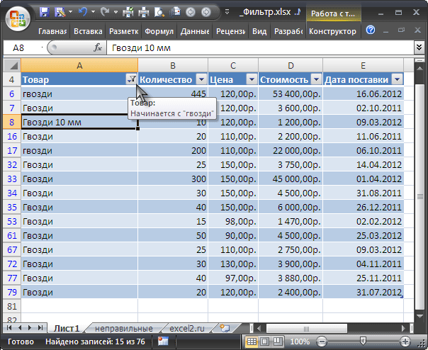Click the blue Undo arrow icon
This screenshot has width=428, height=350.
(x=83, y=12)
